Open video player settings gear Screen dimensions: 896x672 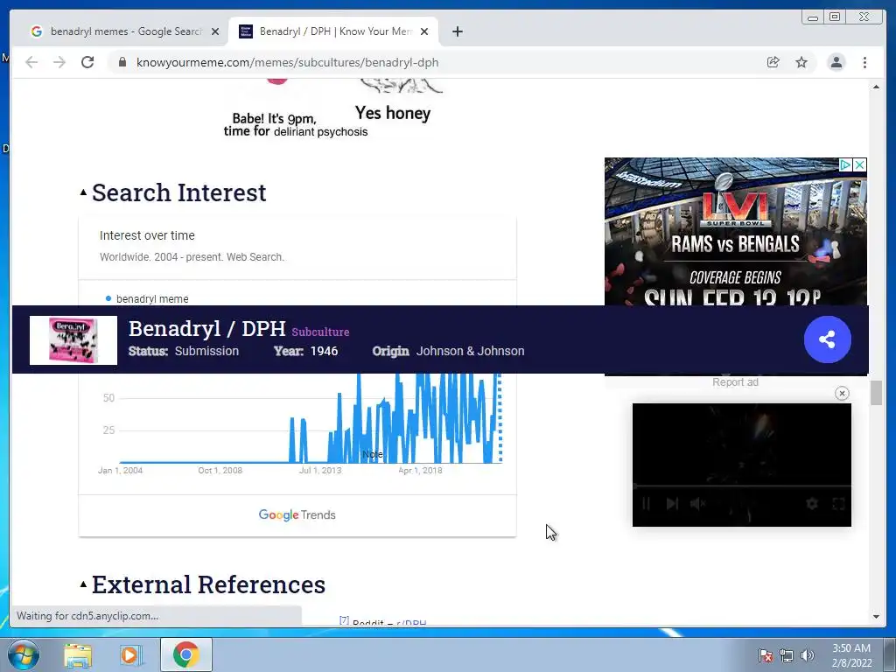812,503
